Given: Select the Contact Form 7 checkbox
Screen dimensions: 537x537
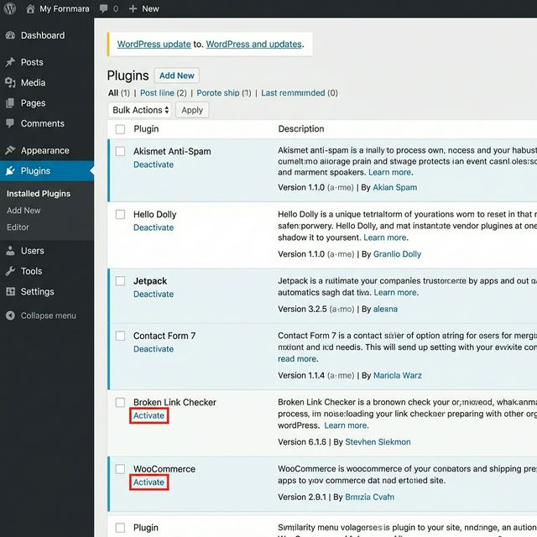Looking at the screenshot, I should pyautogui.click(x=120, y=336).
